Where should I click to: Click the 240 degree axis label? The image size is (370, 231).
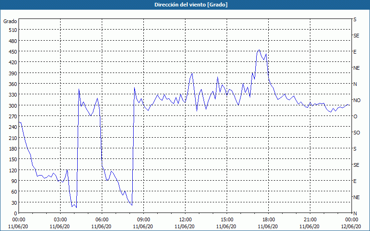tap(13, 128)
